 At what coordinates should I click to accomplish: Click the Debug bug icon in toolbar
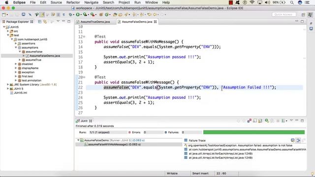point(70,14)
